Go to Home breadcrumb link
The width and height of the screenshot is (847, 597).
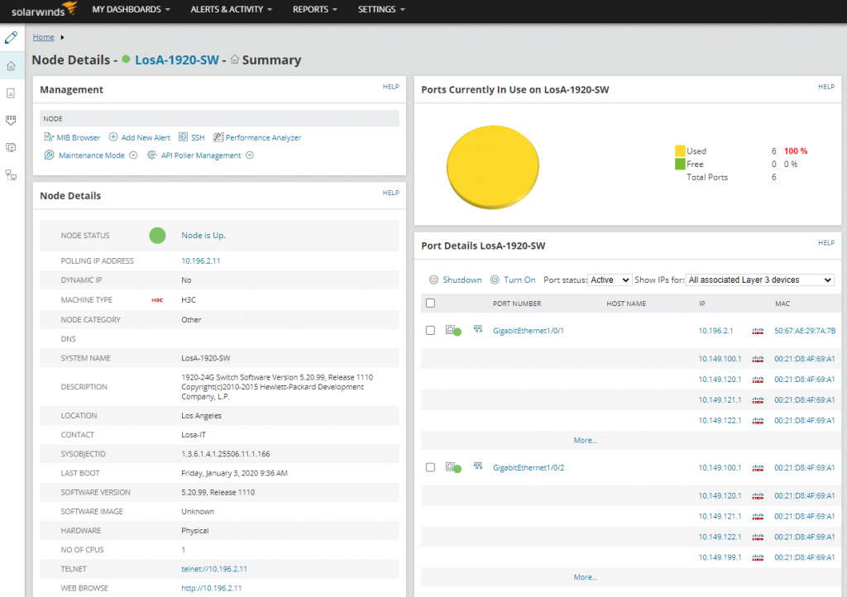click(x=43, y=37)
